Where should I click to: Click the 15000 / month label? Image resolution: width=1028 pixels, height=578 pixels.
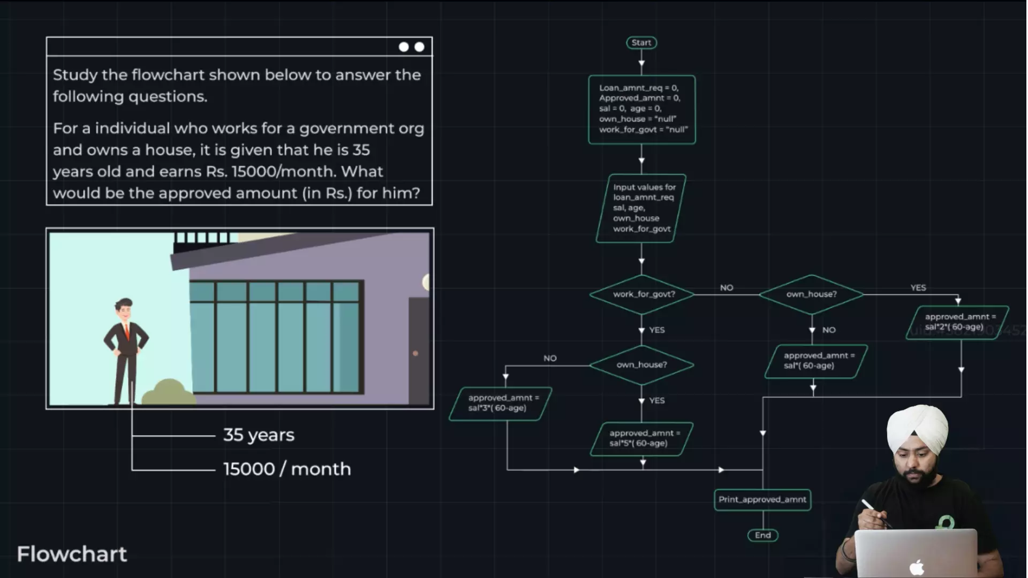(x=287, y=469)
